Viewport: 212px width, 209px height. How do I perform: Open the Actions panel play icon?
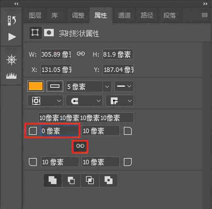[12, 37]
